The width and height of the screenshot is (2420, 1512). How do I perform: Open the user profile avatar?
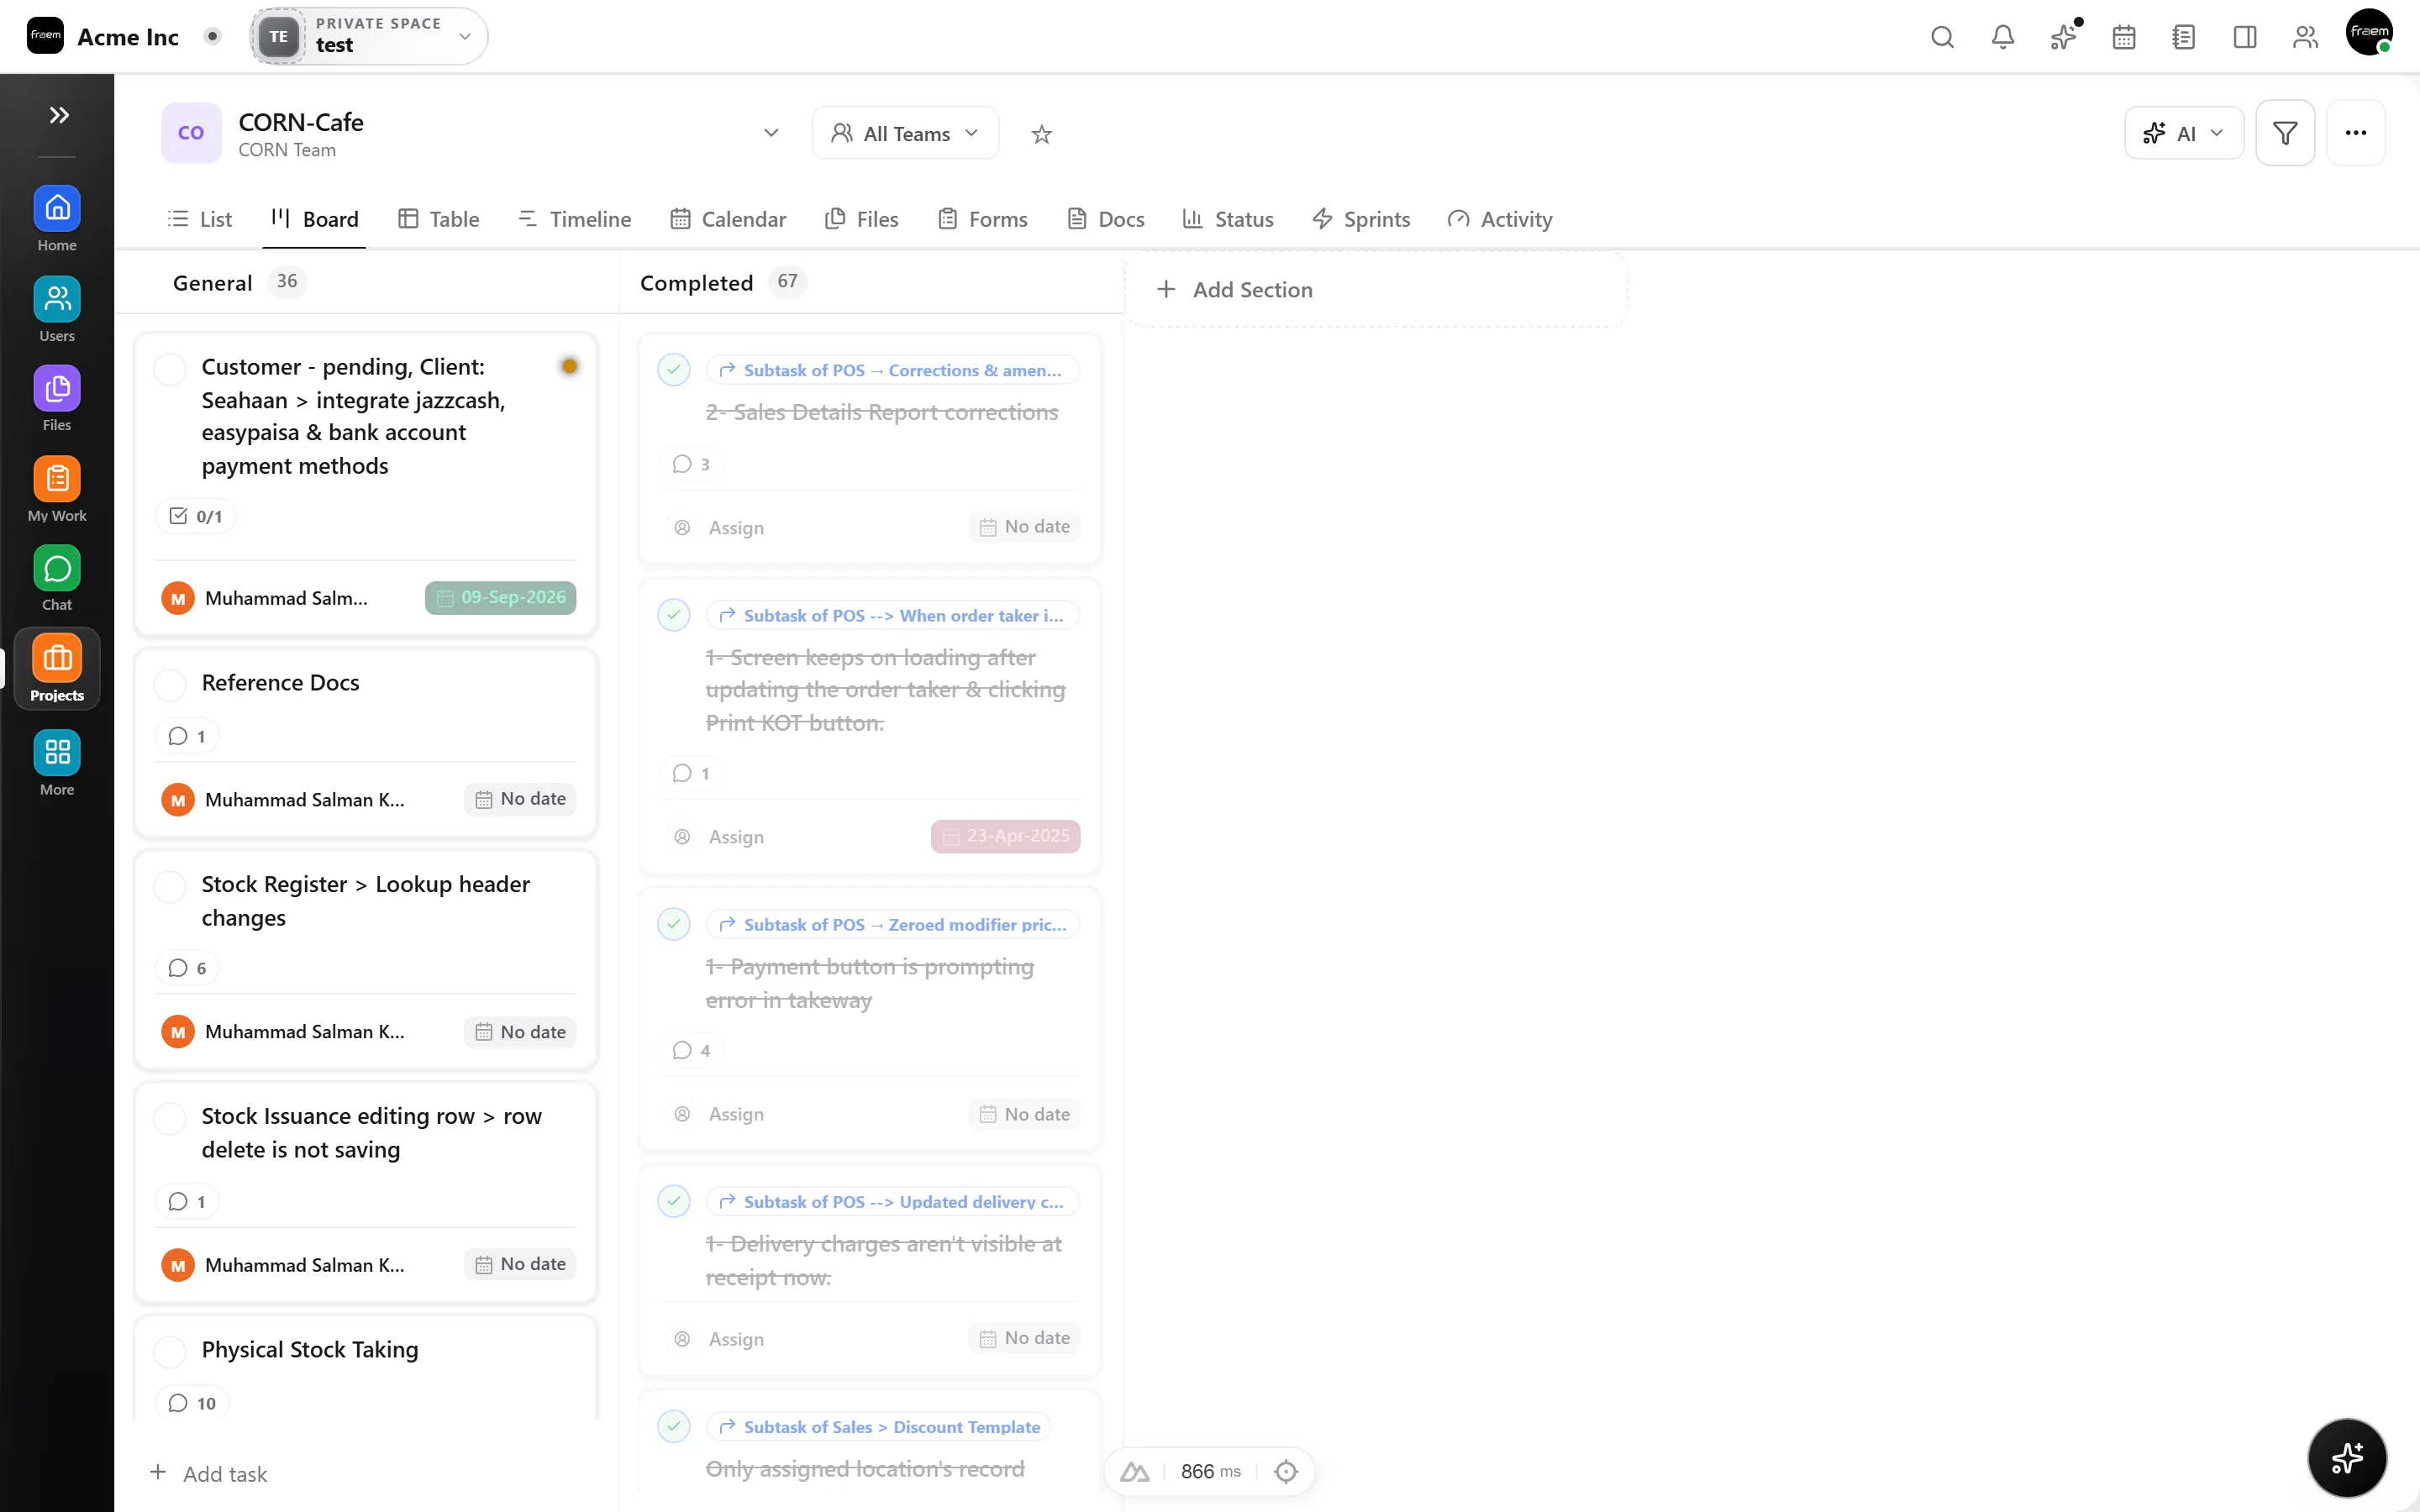pos(2369,32)
